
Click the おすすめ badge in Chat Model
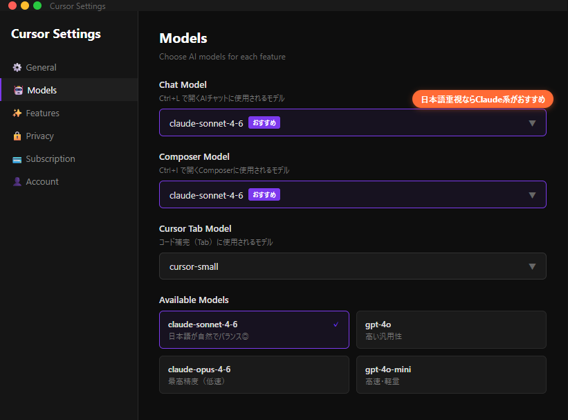pos(264,122)
